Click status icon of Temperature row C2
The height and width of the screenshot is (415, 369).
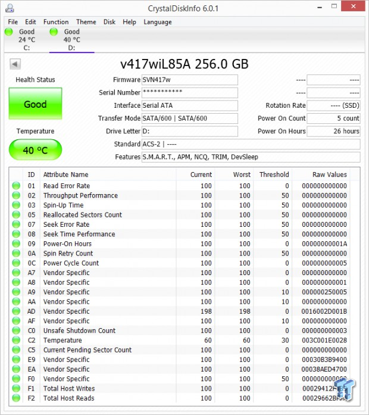coord(16,340)
